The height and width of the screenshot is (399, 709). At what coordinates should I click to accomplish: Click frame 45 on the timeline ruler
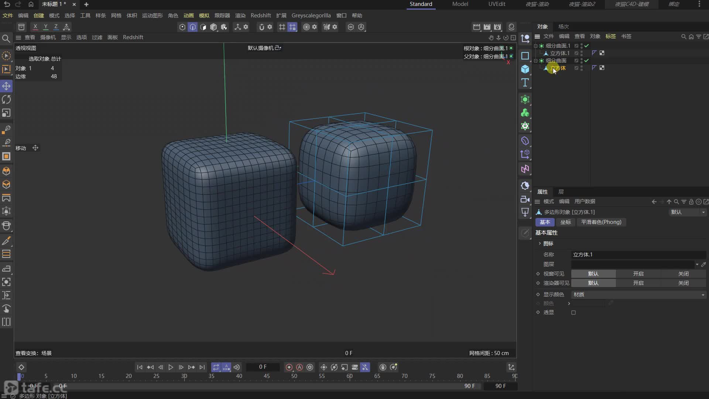(x=267, y=376)
